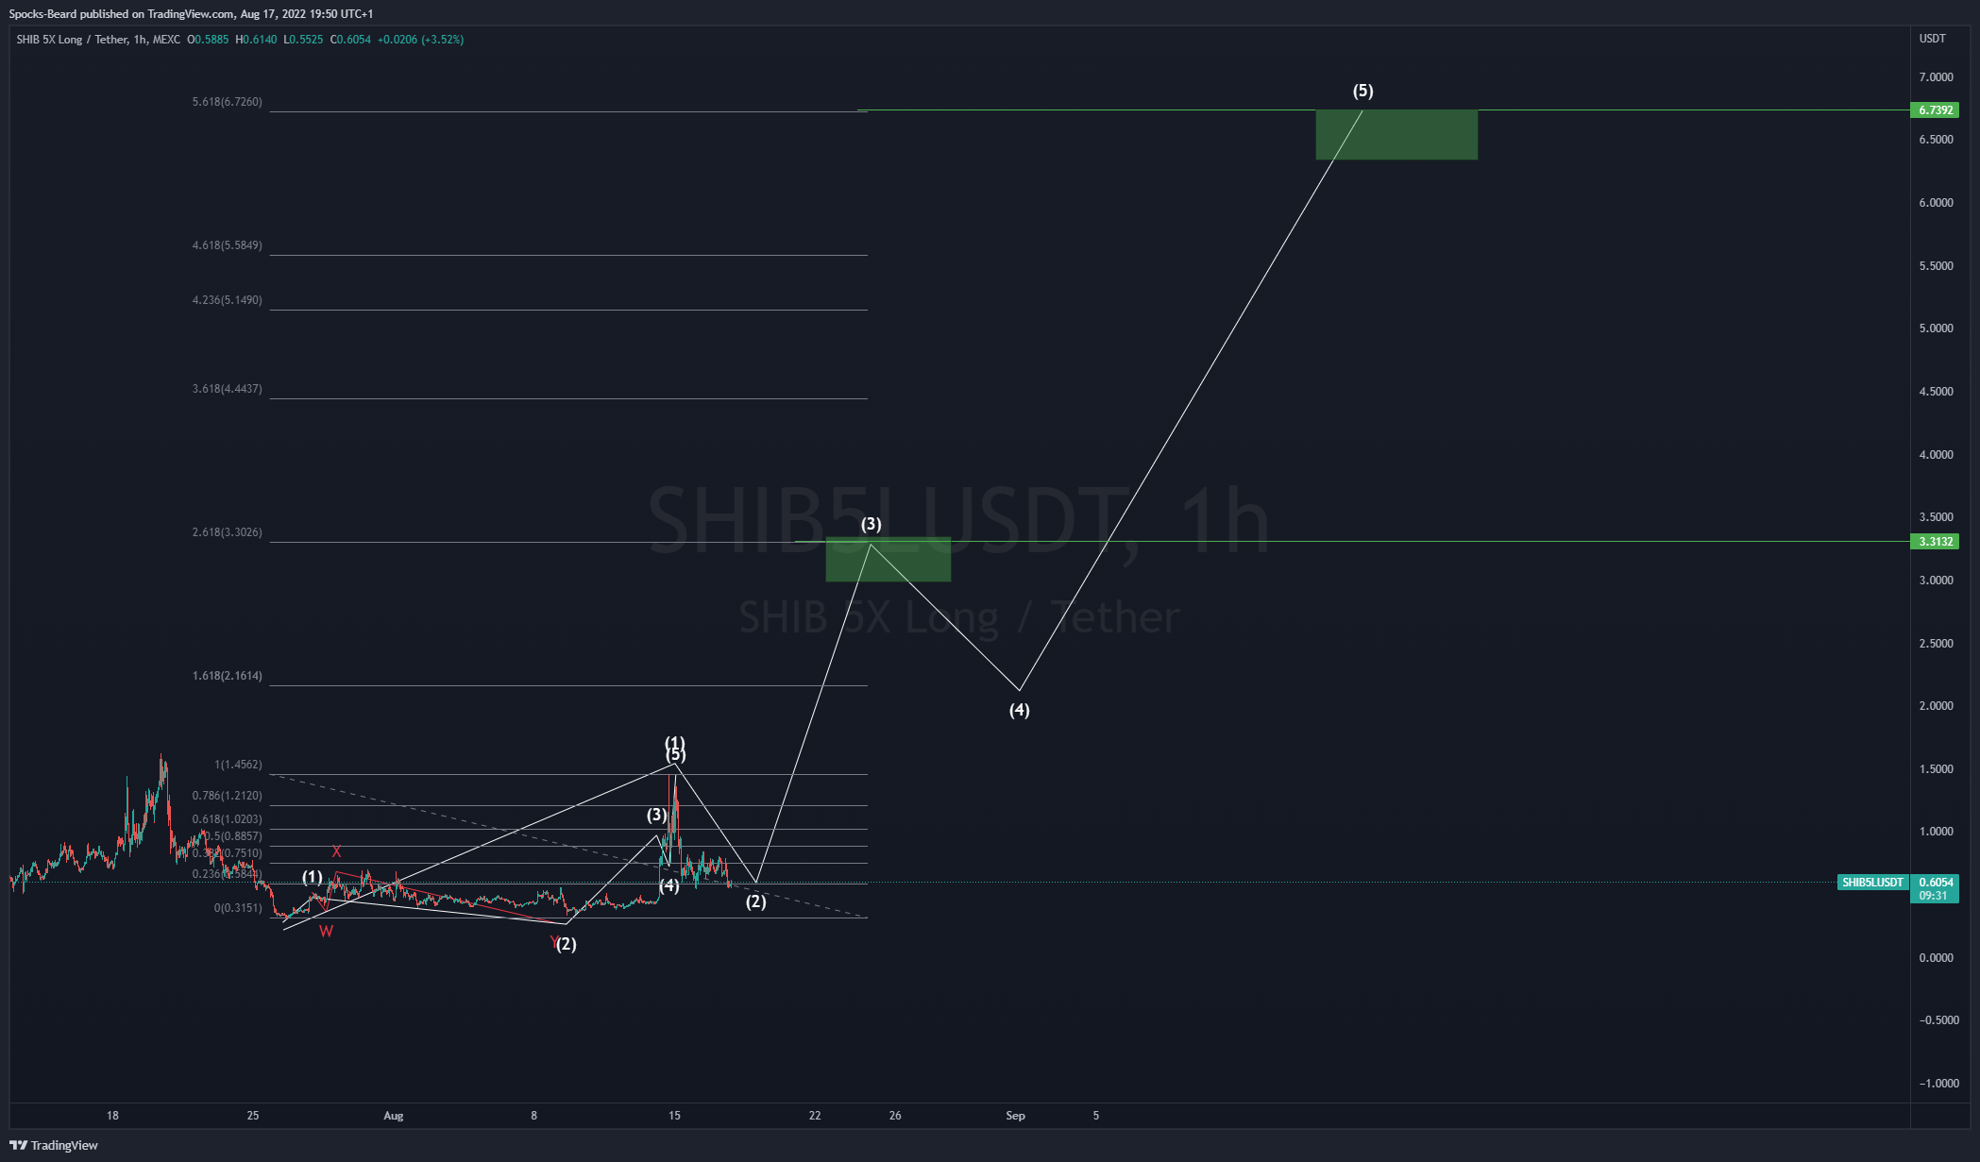
Task: Click the 09:31 countdown timer label
Action: [x=1933, y=896]
